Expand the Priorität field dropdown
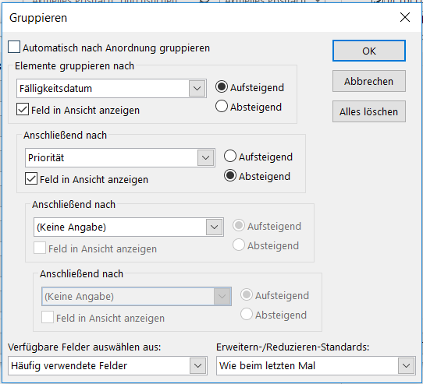The image size is (423, 384). pyautogui.click(x=205, y=157)
